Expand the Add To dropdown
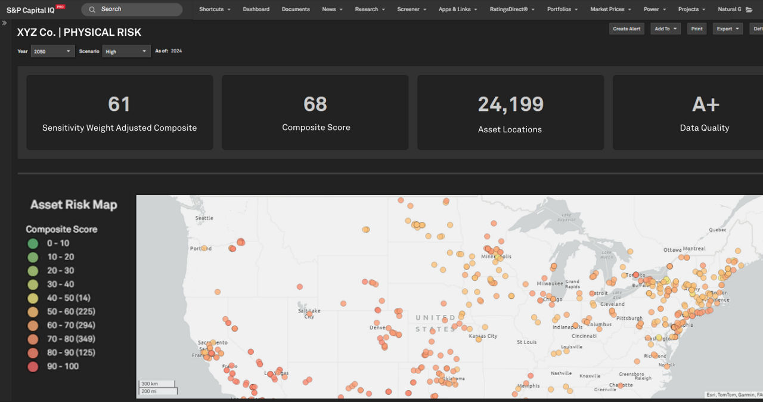This screenshot has width=763, height=402. (665, 29)
